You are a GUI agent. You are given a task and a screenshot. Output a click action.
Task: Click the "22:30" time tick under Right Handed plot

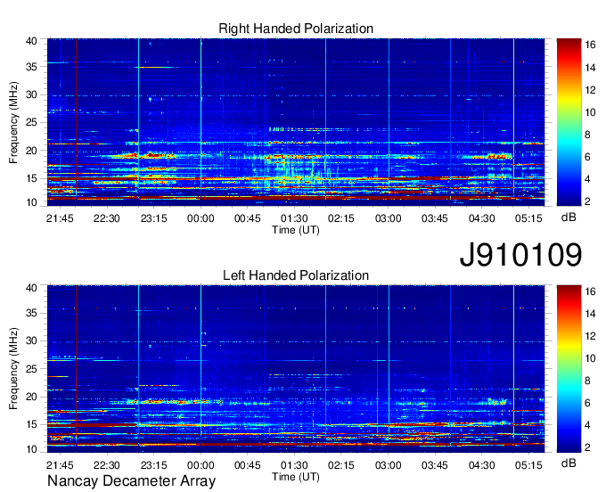click(107, 218)
